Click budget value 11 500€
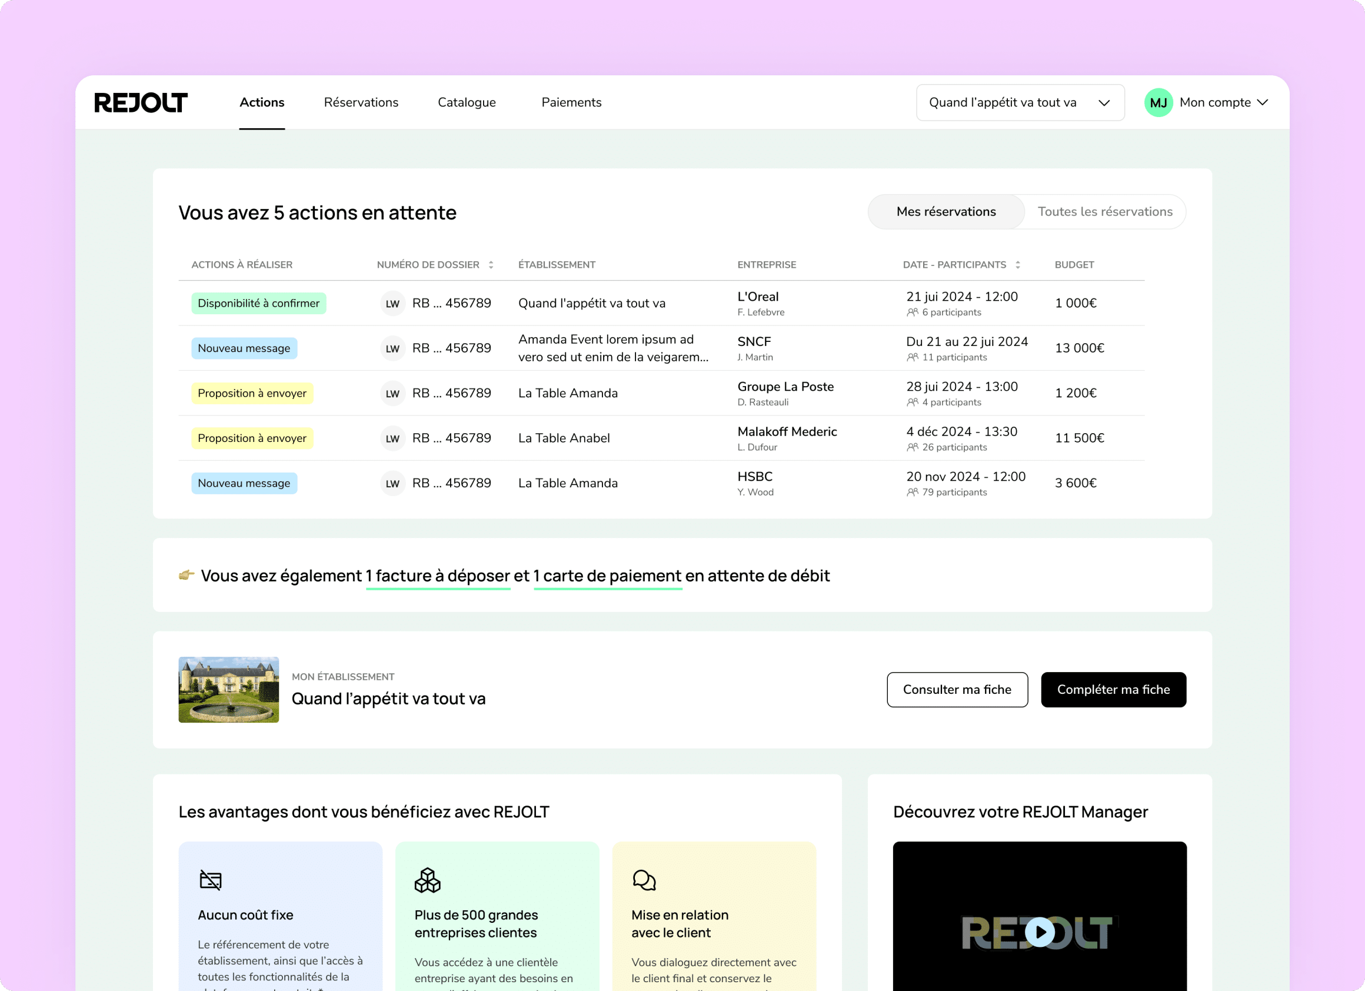This screenshot has height=991, width=1365. (x=1079, y=438)
